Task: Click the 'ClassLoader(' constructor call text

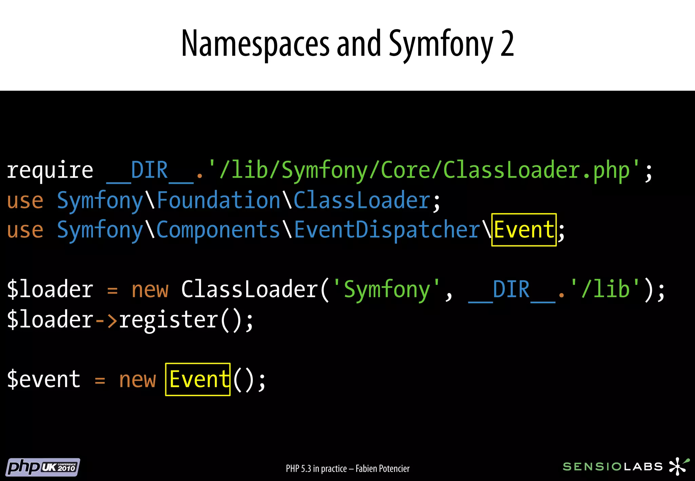Action: (x=256, y=290)
